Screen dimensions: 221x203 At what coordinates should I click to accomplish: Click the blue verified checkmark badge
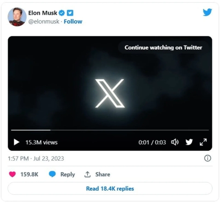(62, 13)
